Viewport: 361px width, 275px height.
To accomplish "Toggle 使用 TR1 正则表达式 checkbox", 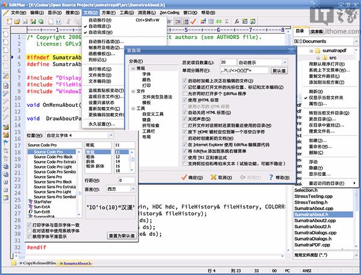I will [x=185, y=157].
